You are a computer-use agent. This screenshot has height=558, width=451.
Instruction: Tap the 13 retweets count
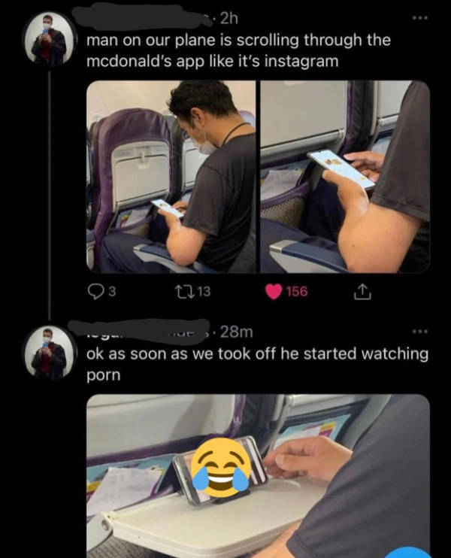click(x=204, y=292)
